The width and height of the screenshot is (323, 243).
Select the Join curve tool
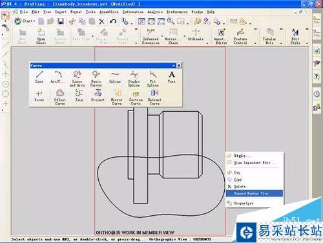coord(79,96)
